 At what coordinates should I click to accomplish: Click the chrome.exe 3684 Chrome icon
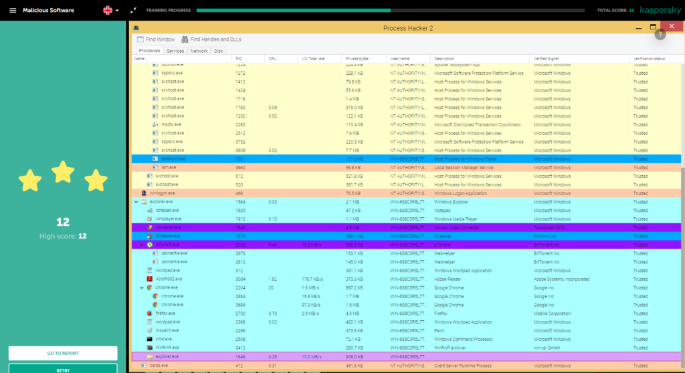tap(155, 304)
